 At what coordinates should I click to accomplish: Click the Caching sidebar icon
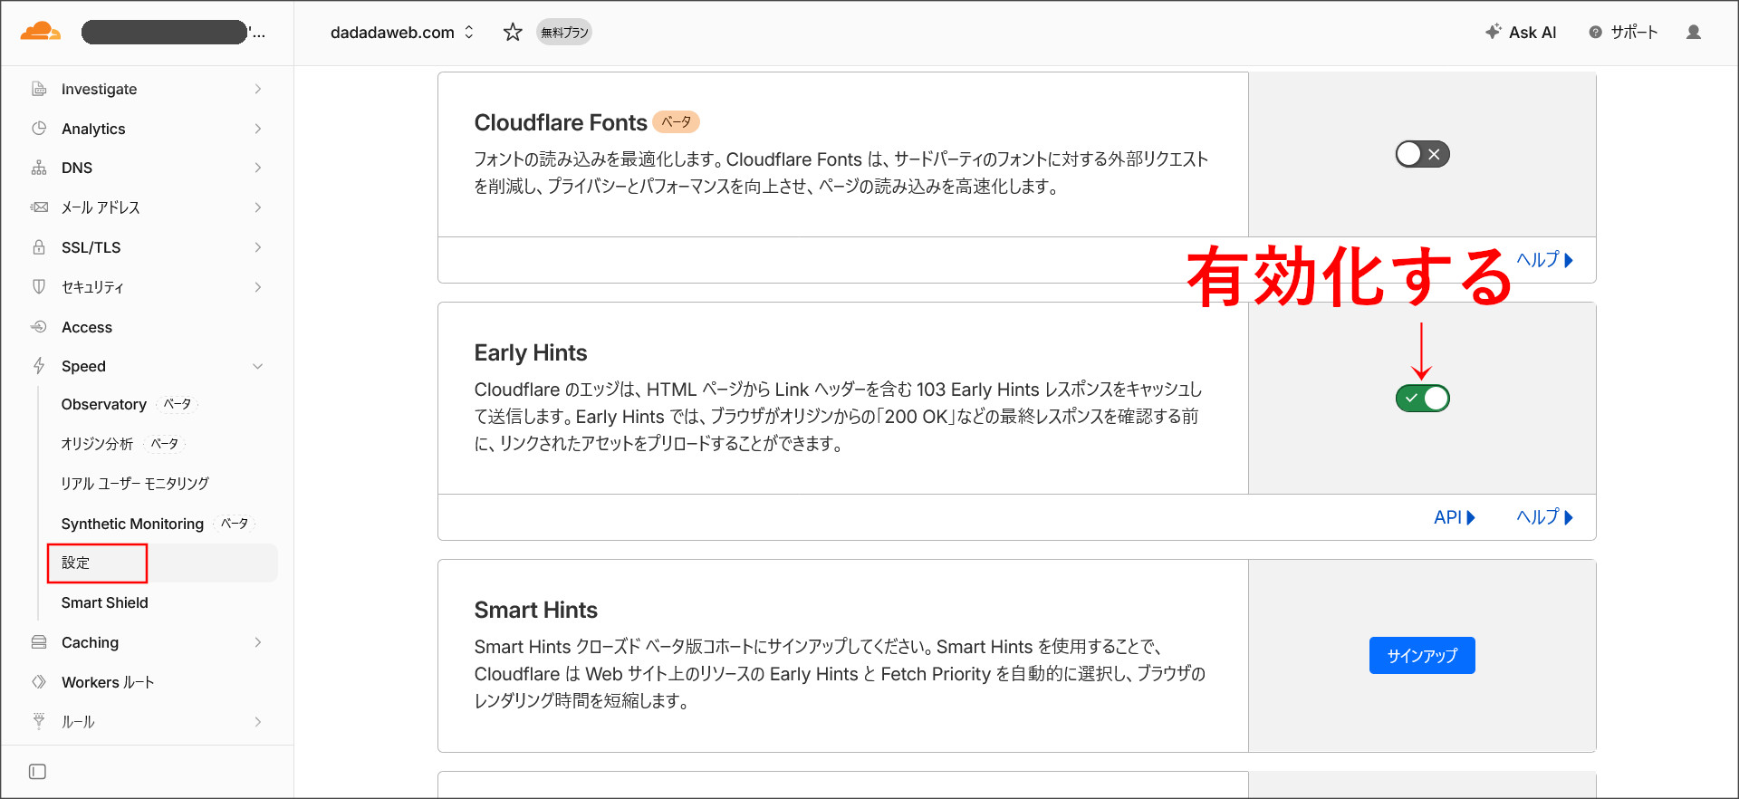(39, 642)
